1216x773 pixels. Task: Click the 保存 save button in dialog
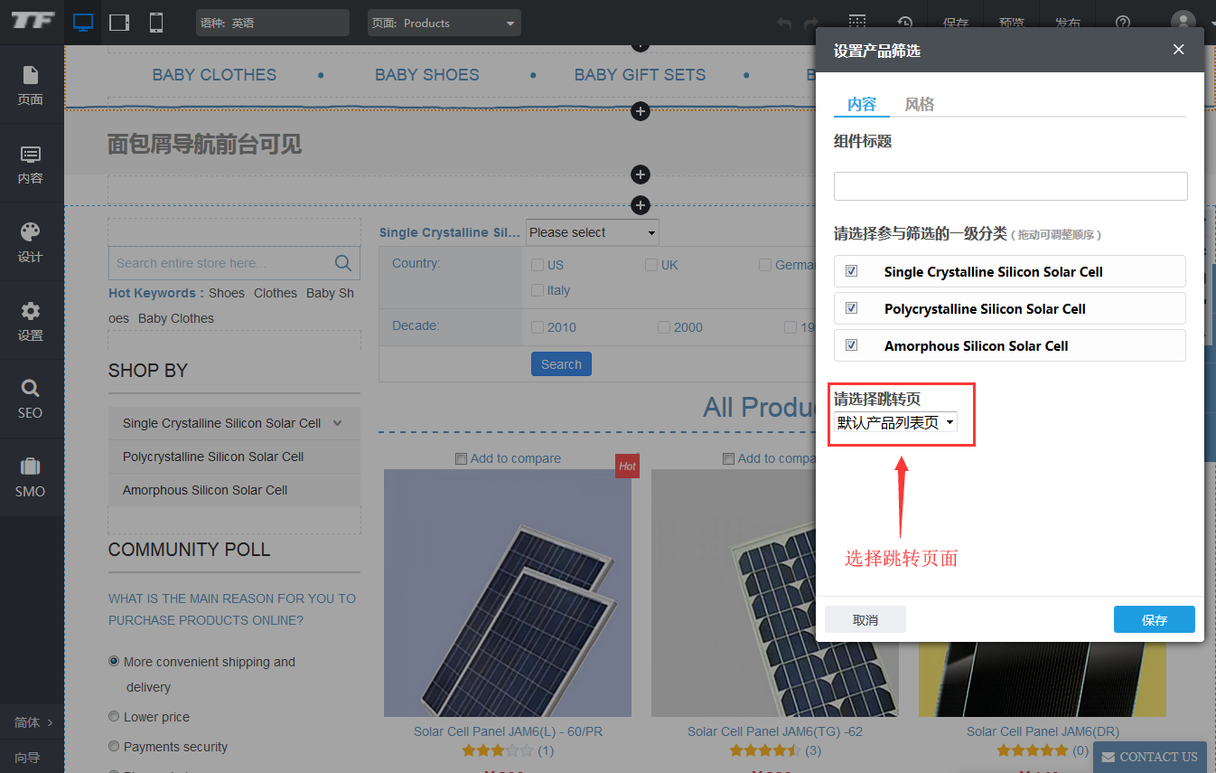[x=1154, y=619]
